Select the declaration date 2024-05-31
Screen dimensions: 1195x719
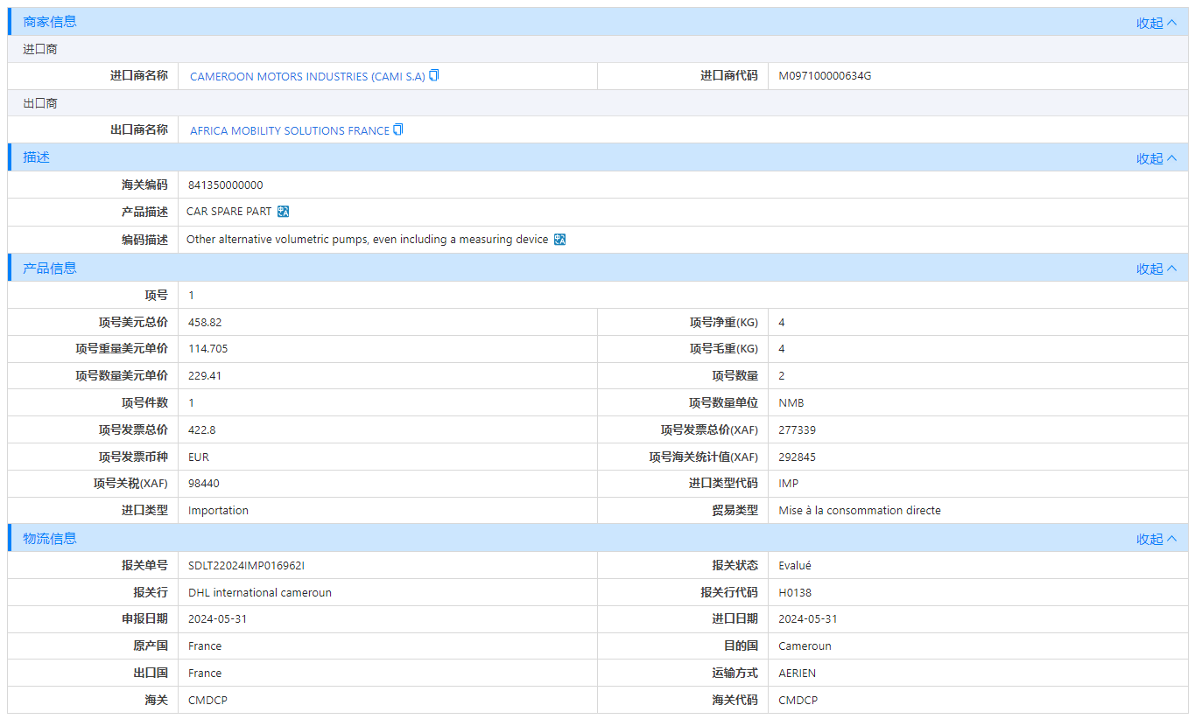(217, 618)
